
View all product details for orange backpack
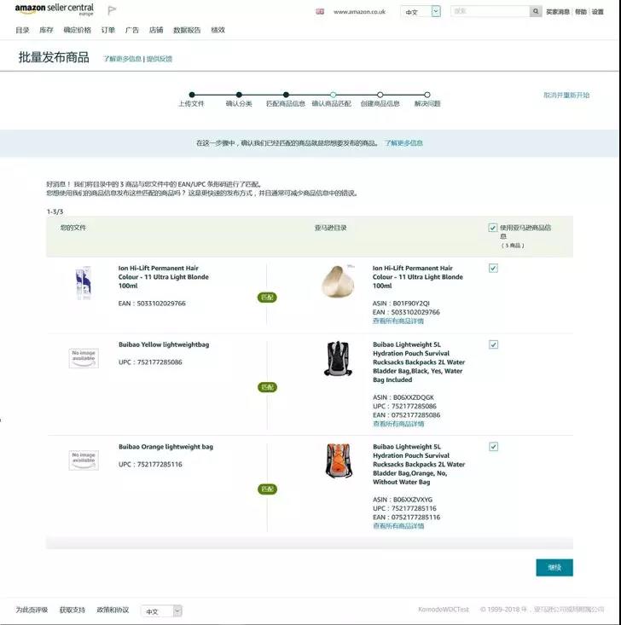398,526
